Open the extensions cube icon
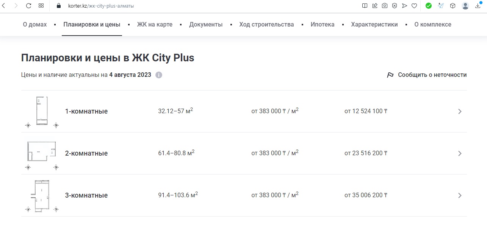The image size is (487, 226). [453, 6]
